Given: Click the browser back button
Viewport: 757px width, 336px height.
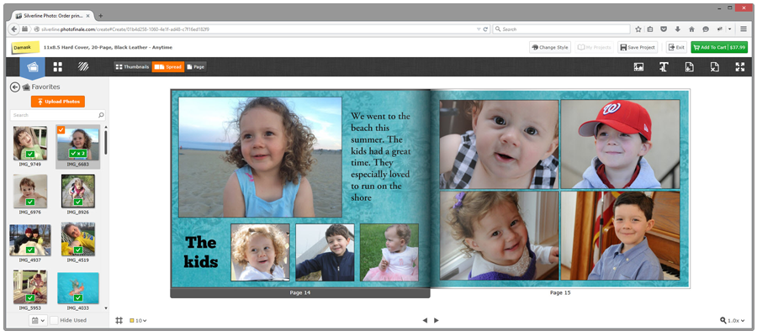Looking at the screenshot, I should coord(14,29).
